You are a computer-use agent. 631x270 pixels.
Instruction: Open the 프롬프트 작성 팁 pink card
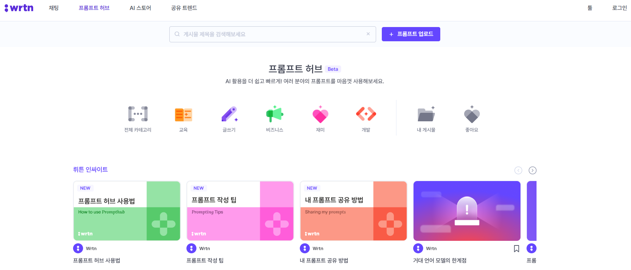click(240, 211)
